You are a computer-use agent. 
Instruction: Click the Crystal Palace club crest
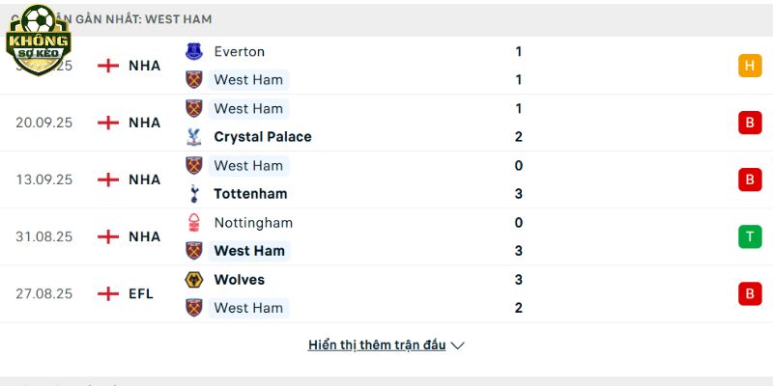point(194,137)
